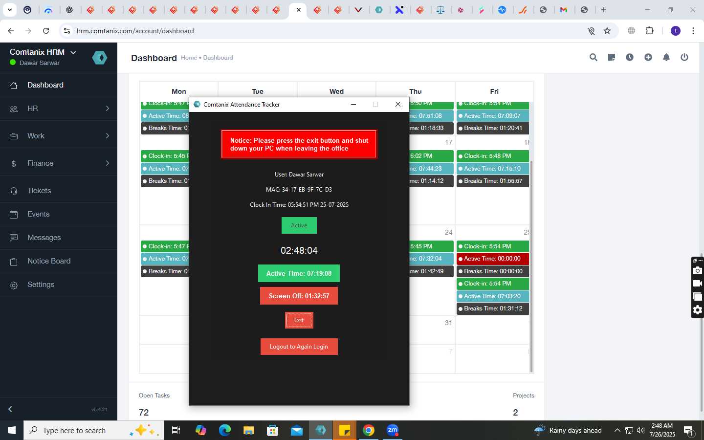Select the Active Time: 07:03:20 event
The height and width of the screenshot is (440, 704).
click(493, 296)
